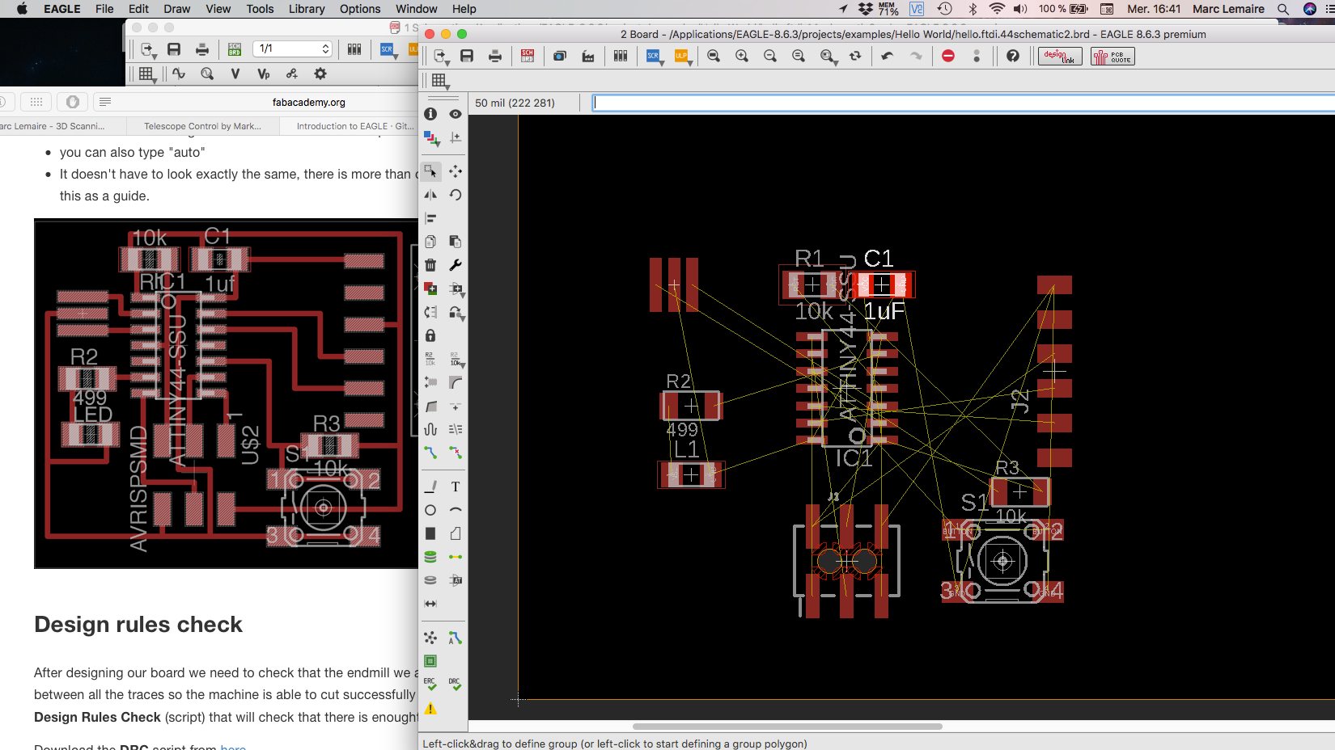
Task: Switch to schematic with SCH/BRD button
Action: (528, 56)
